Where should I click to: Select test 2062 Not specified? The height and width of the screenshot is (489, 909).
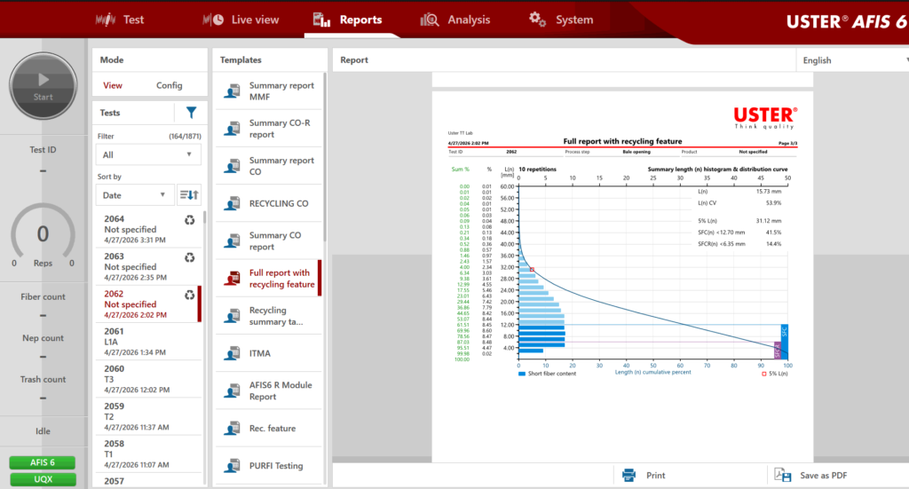(x=148, y=304)
